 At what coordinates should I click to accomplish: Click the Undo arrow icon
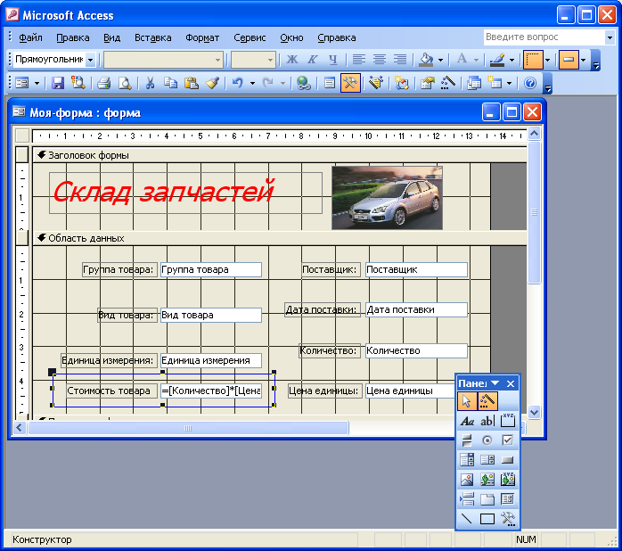[x=238, y=83]
